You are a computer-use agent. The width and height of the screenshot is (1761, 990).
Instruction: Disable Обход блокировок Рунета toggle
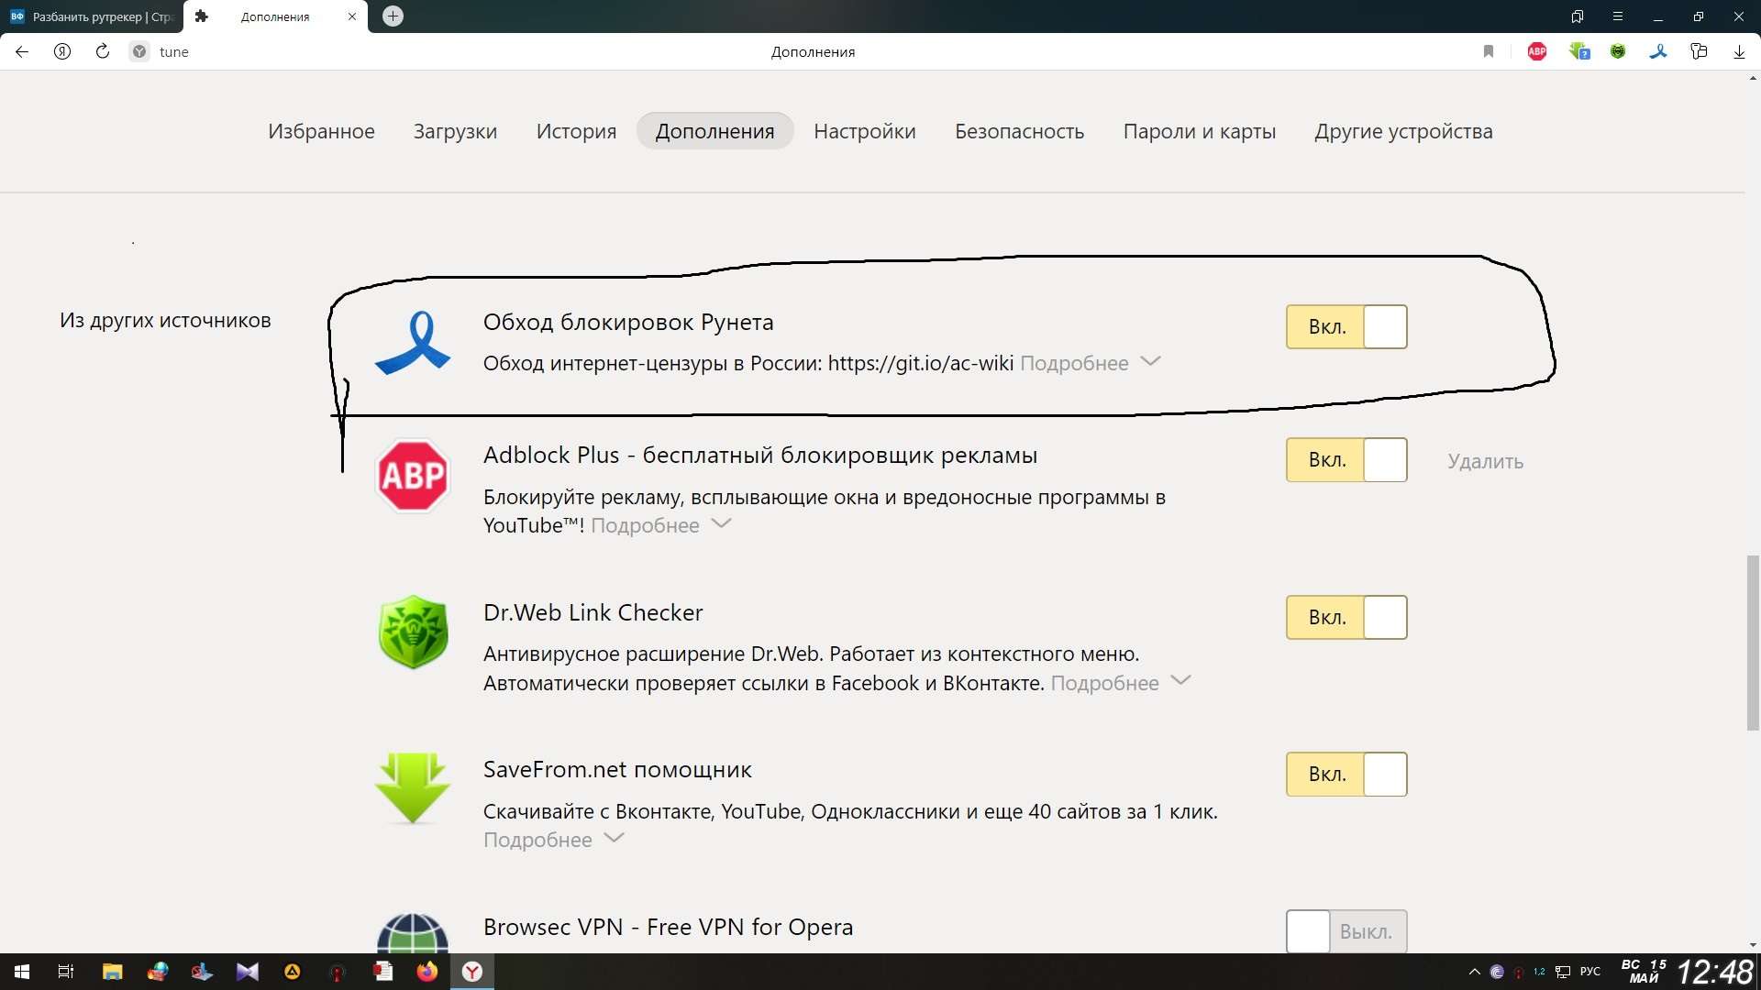(x=1346, y=326)
